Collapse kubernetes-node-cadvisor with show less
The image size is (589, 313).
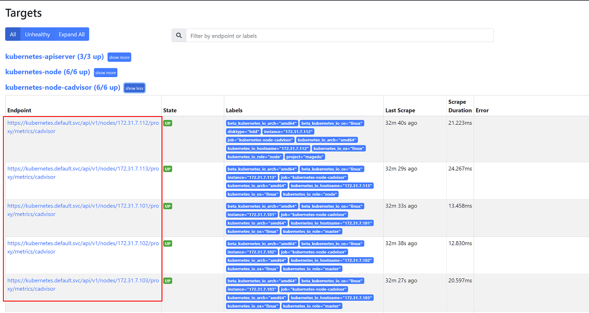click(x=134, y=88)
